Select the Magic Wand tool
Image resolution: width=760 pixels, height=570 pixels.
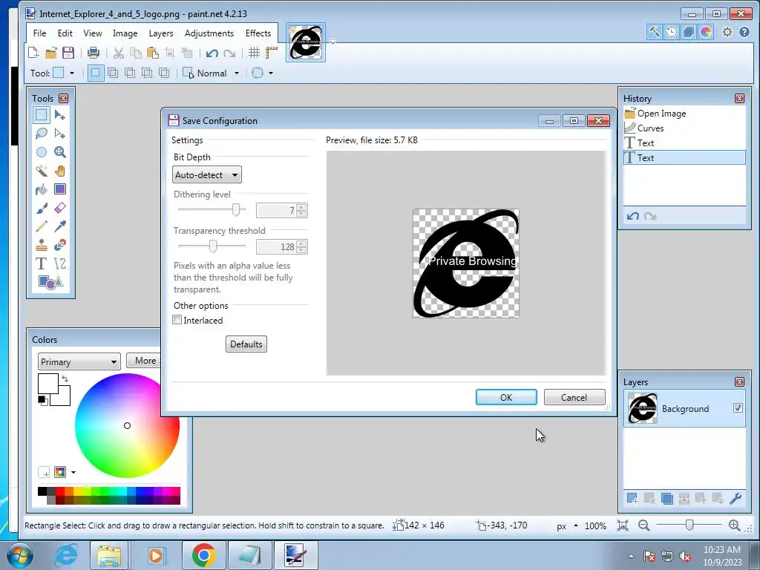(x=42, y=171)
